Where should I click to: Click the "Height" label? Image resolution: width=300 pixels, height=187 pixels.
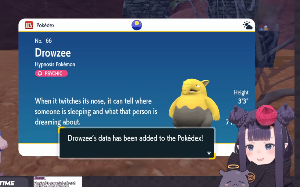pos(241,93)
